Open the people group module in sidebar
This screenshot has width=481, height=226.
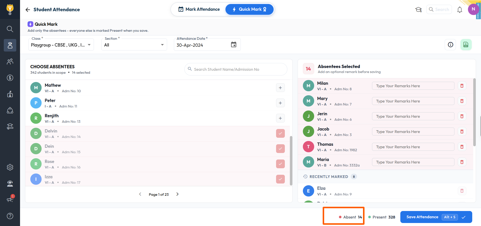pos(10,61)
